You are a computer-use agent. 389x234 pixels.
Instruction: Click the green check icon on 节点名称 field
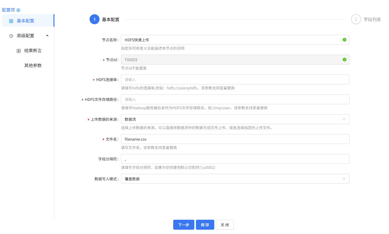click(344, 40)
